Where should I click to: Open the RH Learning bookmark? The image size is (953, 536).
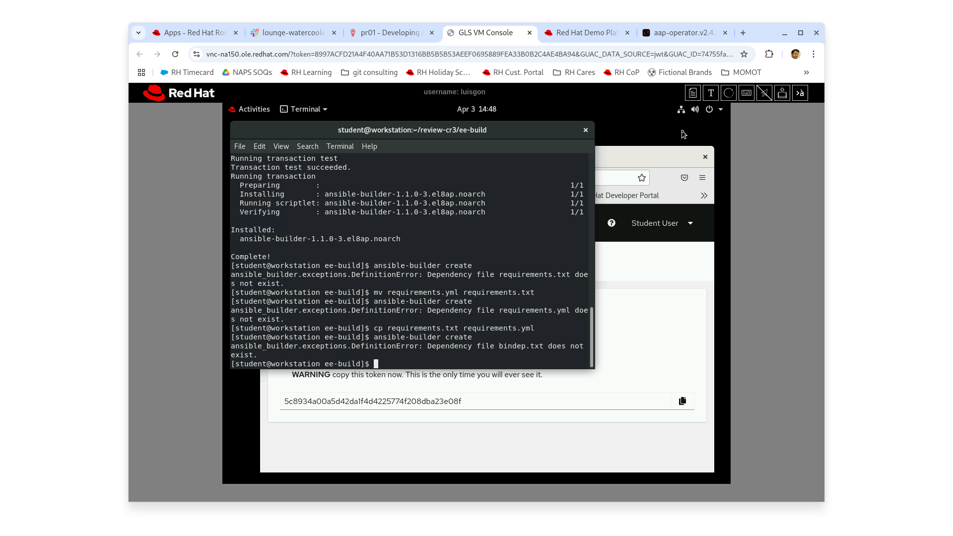click(x=306, y=72)
